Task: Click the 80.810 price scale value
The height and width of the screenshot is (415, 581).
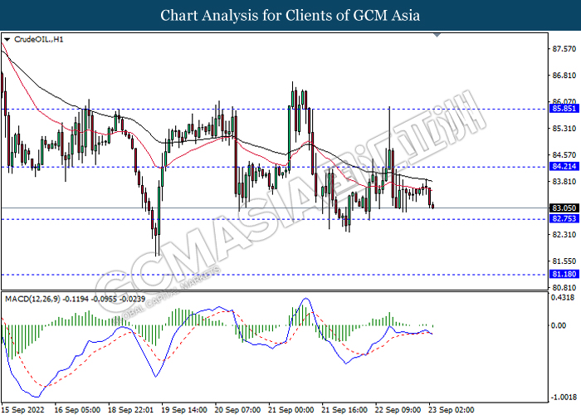Action: [x=564, y=287]
